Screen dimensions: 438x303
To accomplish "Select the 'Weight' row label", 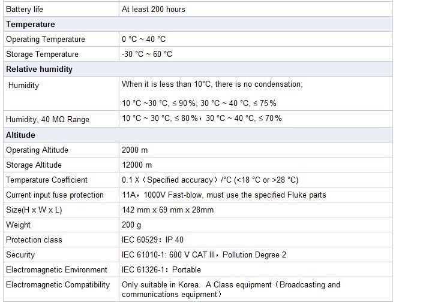I will (x=18, y=225).
